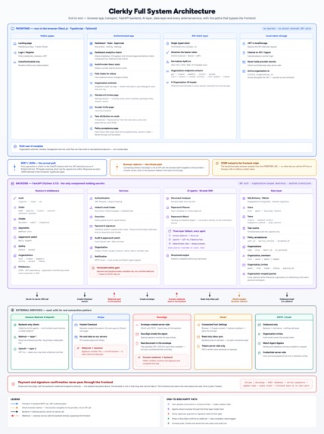The height and width of the screenshot is (434, 324).
Task: Click the Envelope created server side text
Action: click(155, 324)
